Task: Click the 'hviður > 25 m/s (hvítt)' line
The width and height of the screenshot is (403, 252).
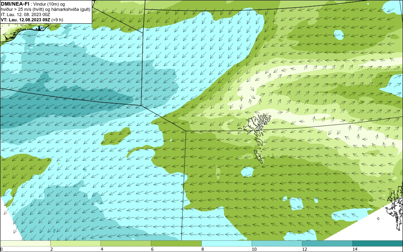Action: pos(22,9)
